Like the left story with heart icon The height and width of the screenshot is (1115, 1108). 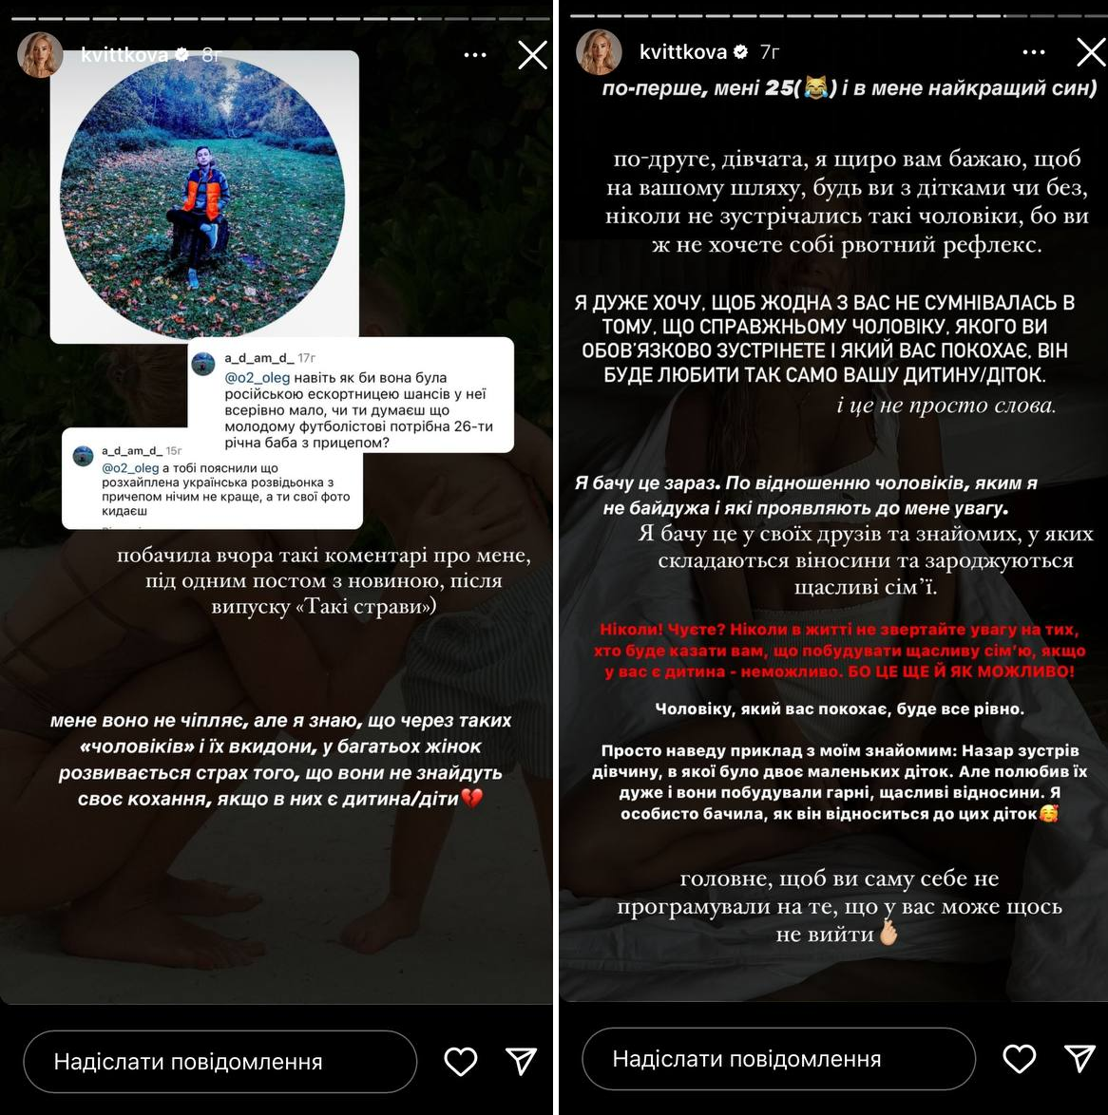pyautogui.click(x=461, y=1061)
